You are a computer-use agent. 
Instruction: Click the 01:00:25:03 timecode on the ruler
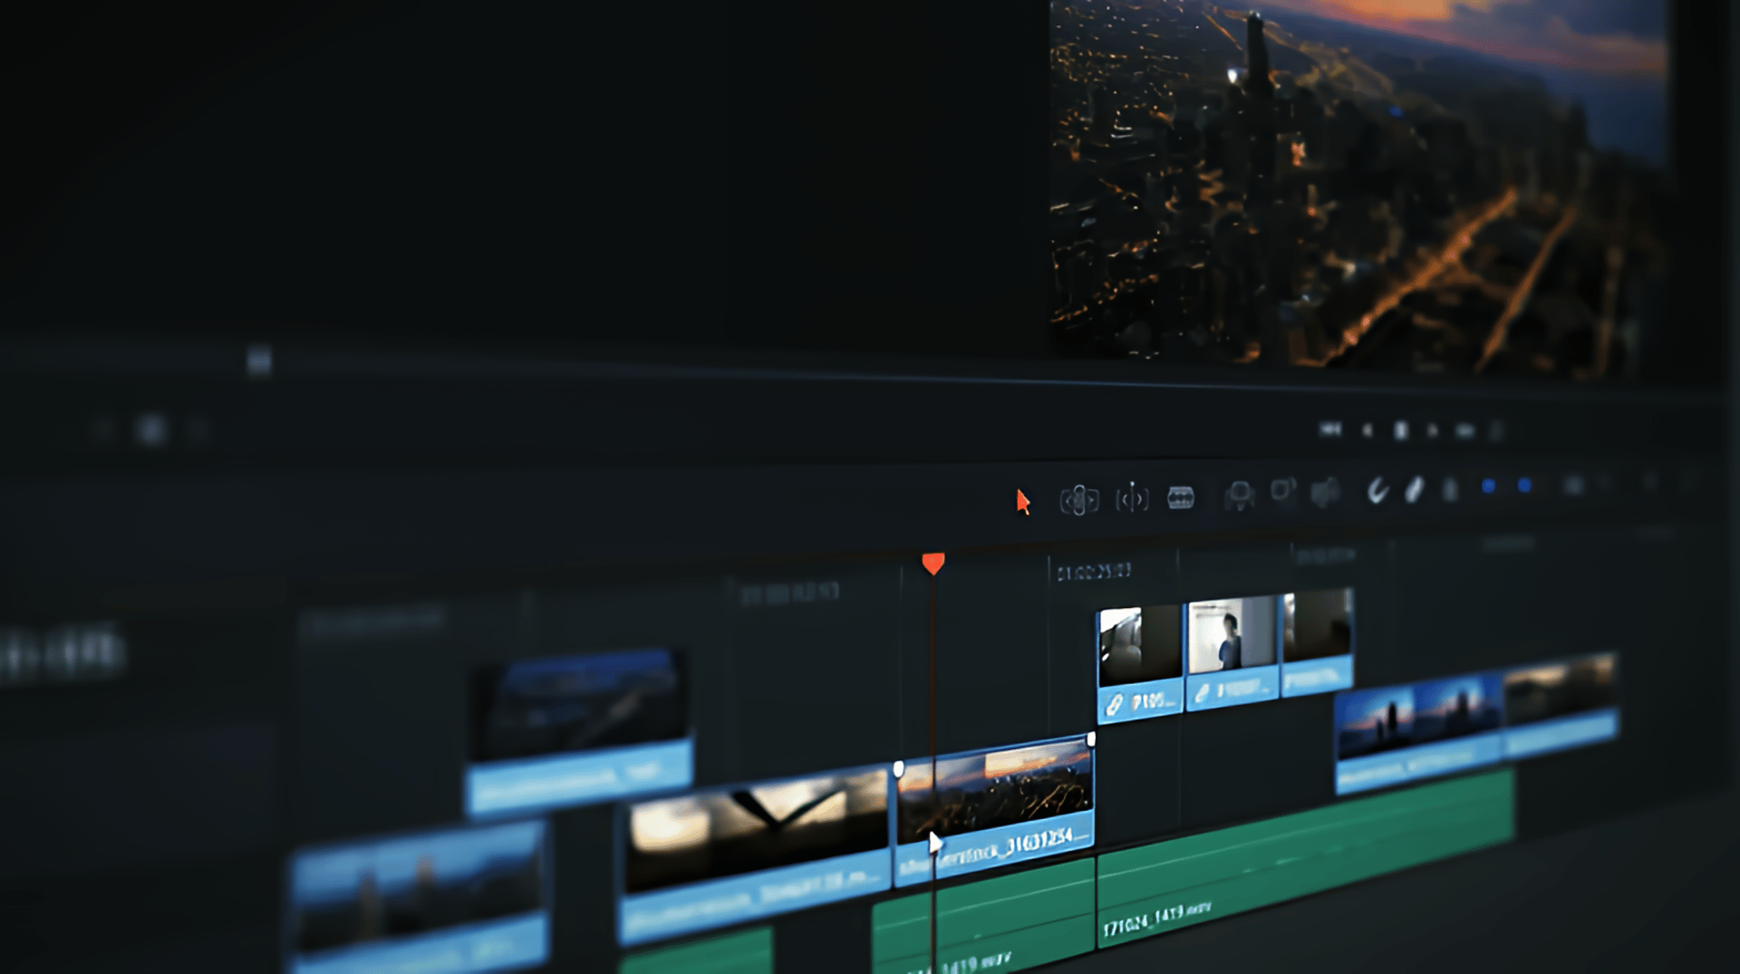tap(1094, 572)
